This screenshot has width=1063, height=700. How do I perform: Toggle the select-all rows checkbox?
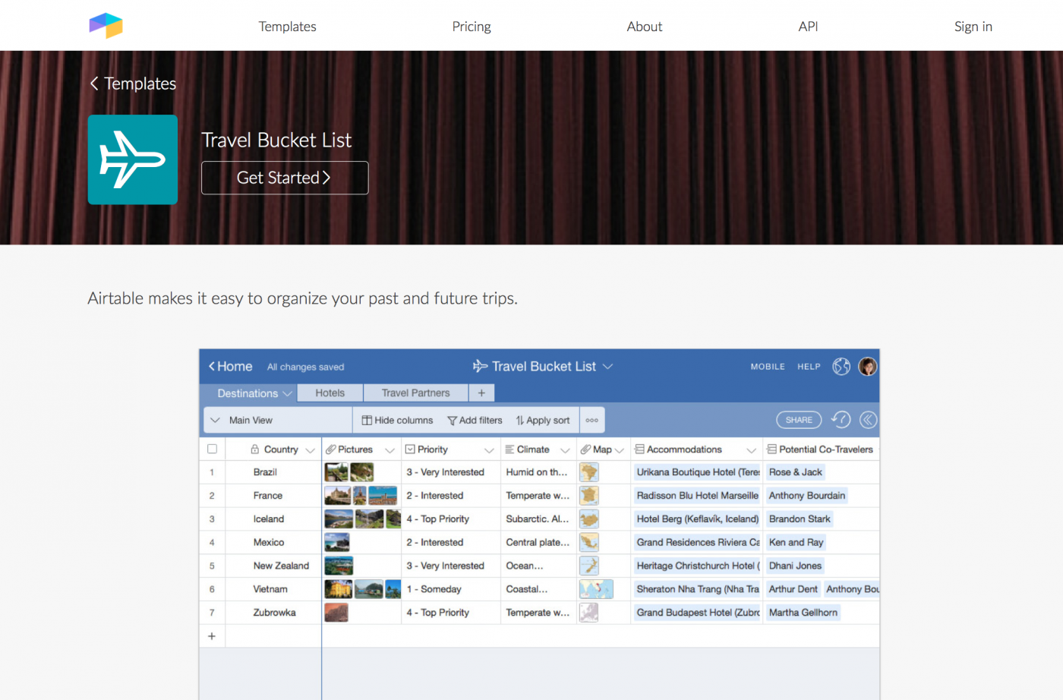click(213, 449)
